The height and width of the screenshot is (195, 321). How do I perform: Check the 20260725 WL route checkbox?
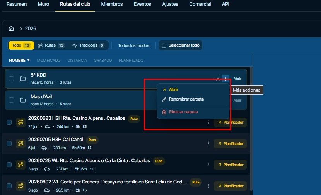coord(9,165)
